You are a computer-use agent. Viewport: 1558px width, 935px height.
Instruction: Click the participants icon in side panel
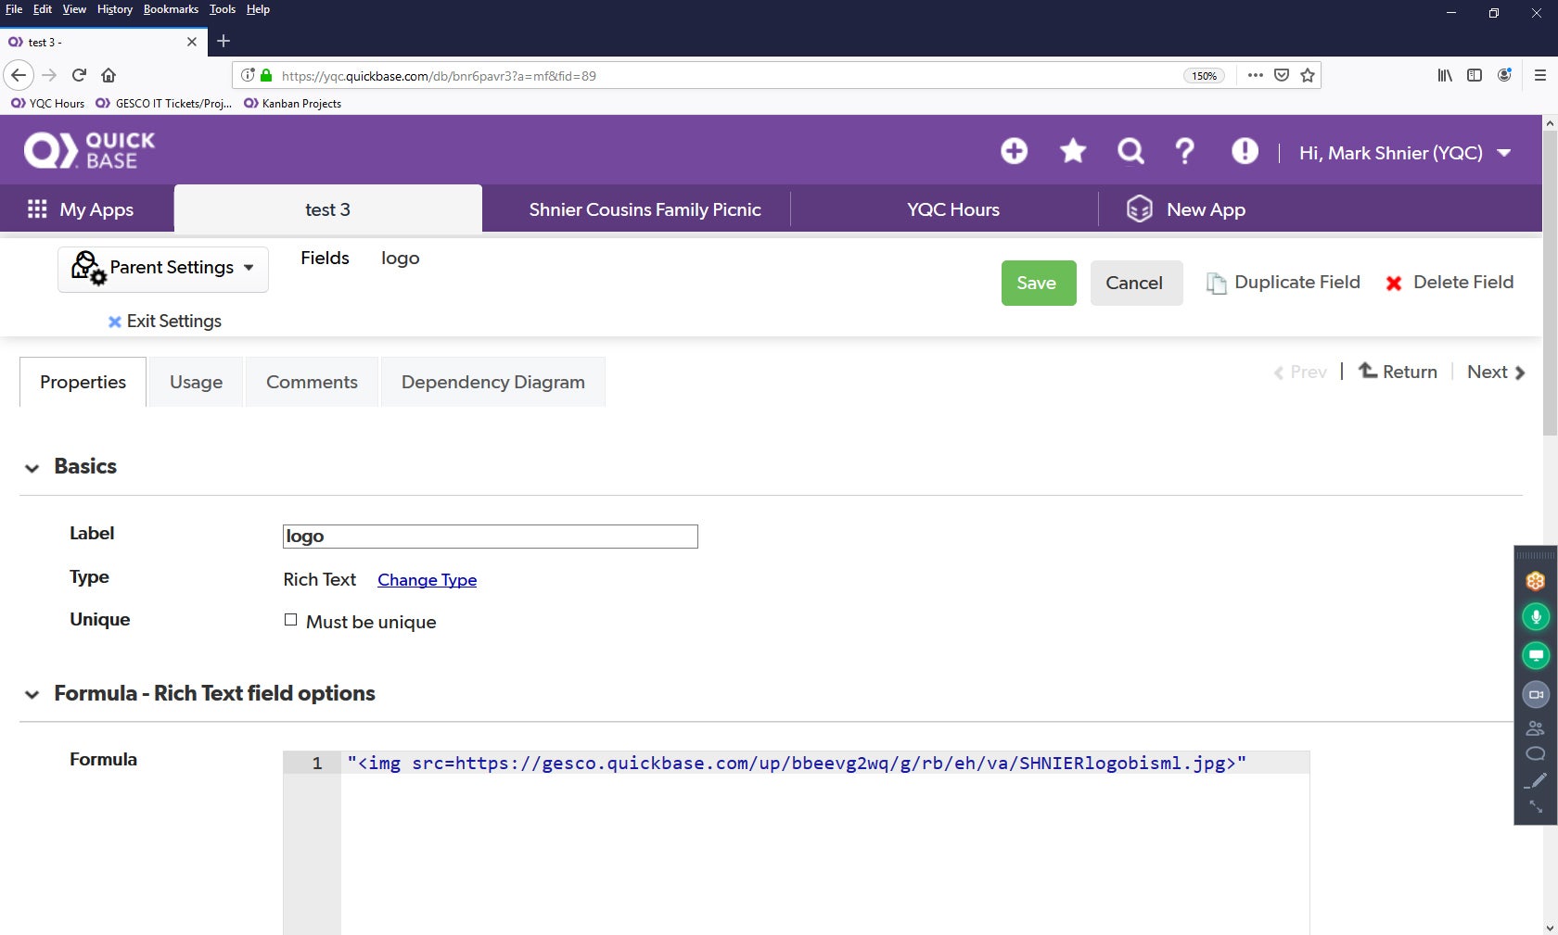[1536, 728]
